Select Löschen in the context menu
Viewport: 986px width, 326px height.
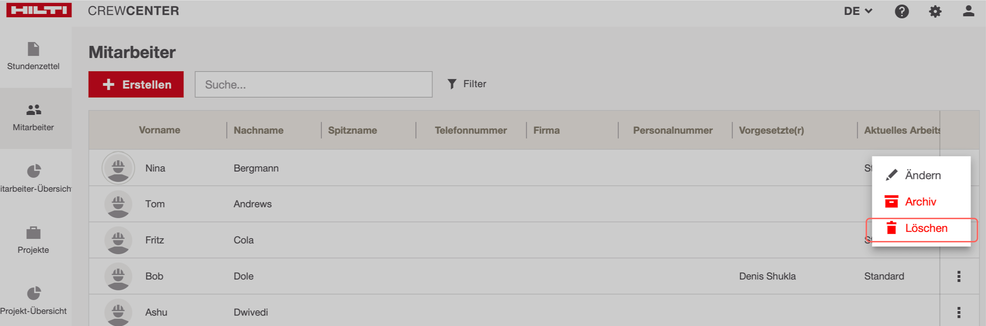pos(925,229)
